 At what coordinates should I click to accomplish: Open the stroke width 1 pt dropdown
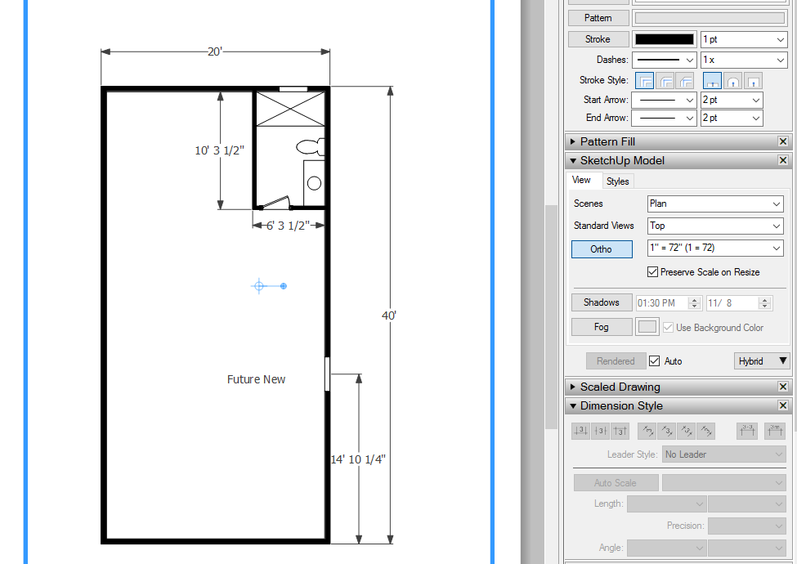click(744, 39)
